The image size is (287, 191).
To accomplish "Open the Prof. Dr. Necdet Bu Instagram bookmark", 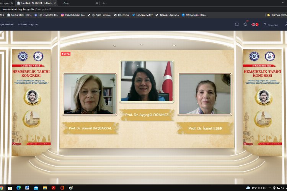I will (73, 15).
